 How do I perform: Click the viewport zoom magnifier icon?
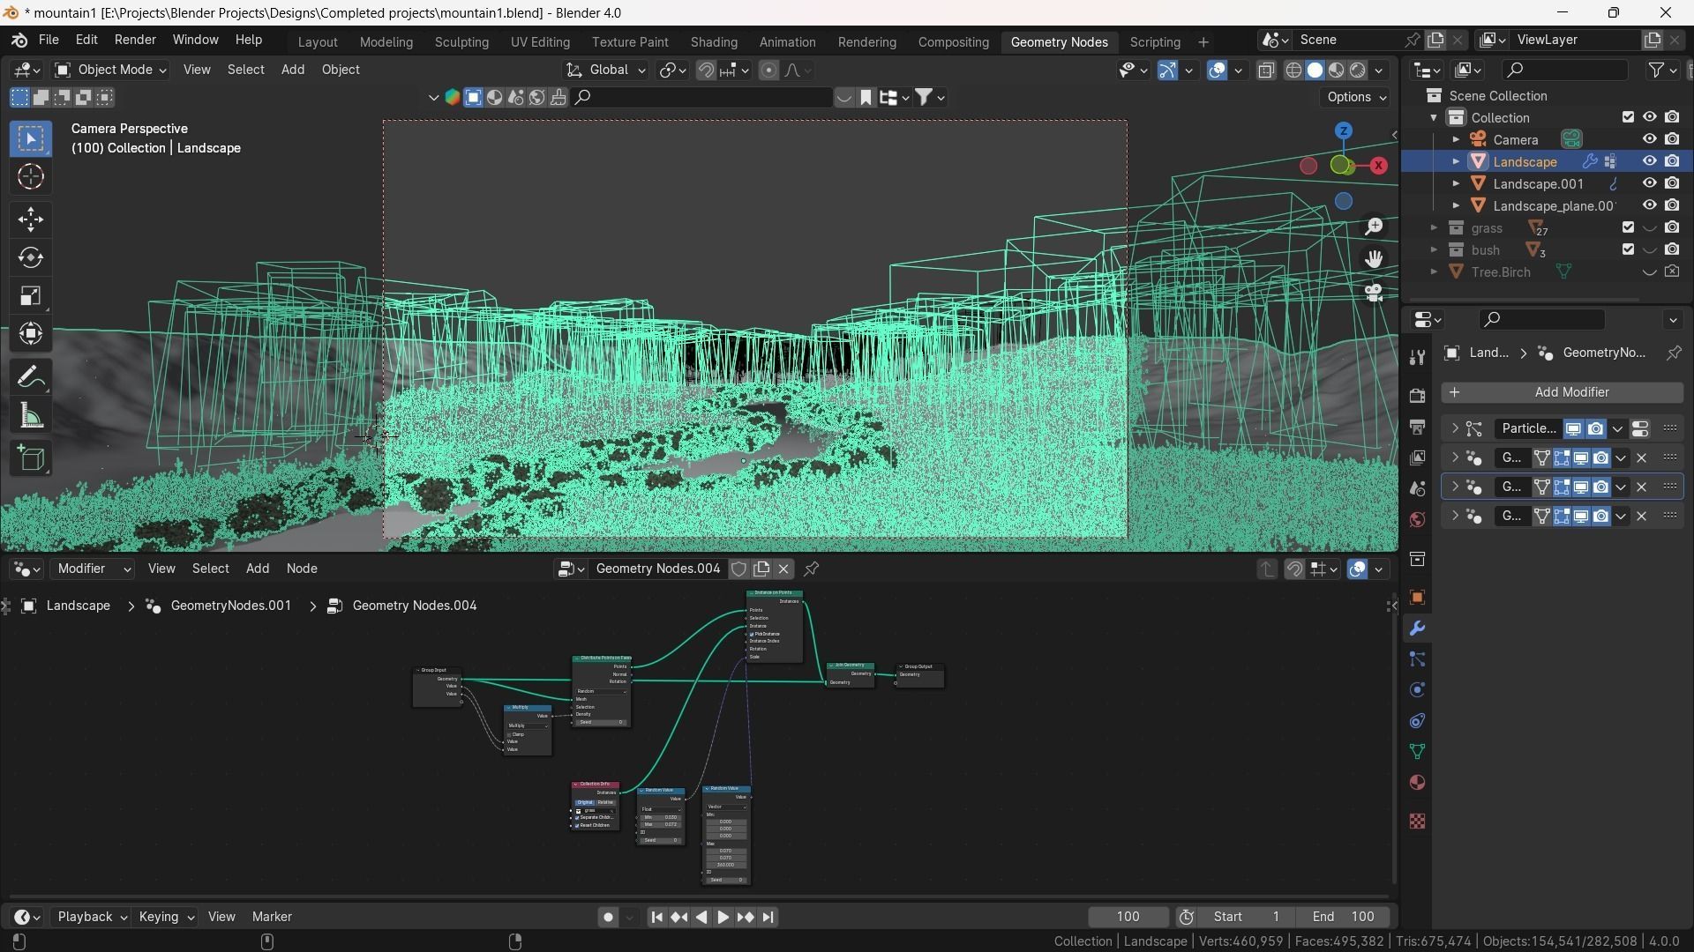(x=1374, y=227)
